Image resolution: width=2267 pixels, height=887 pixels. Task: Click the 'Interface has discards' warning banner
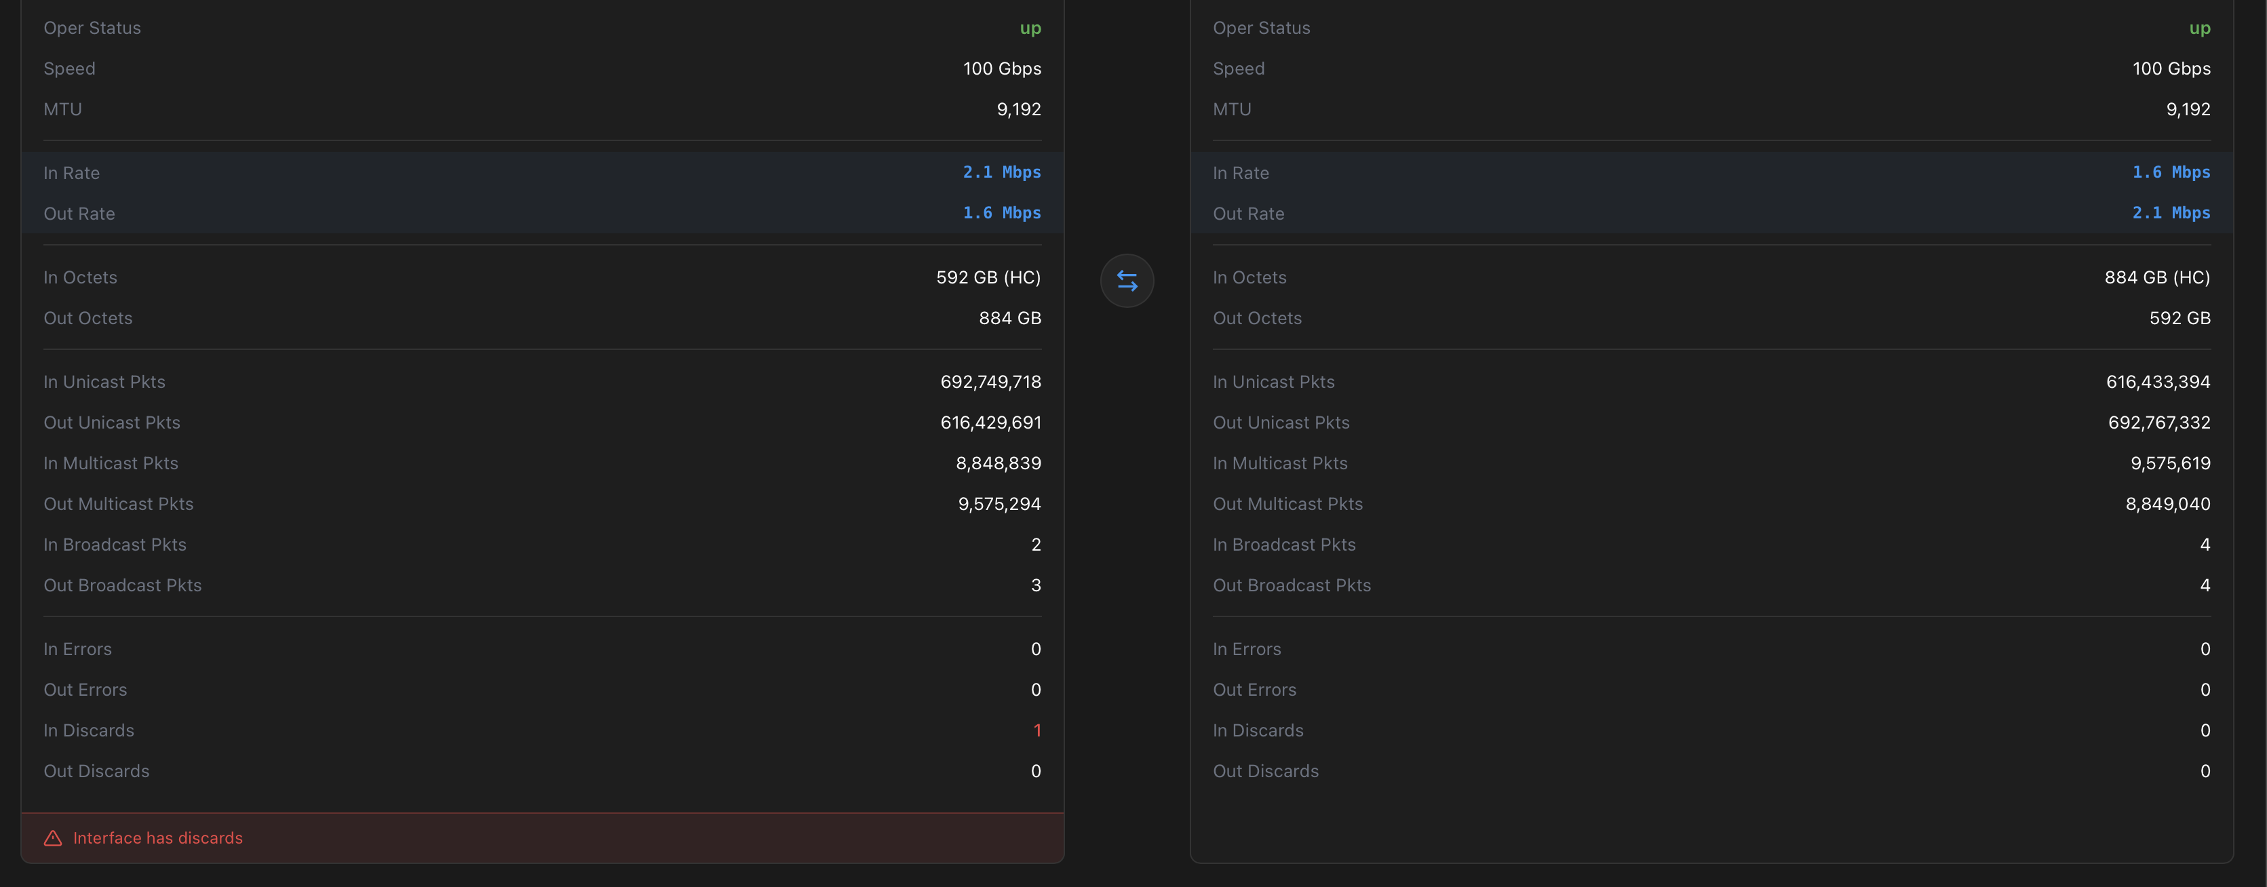point(542,837)
